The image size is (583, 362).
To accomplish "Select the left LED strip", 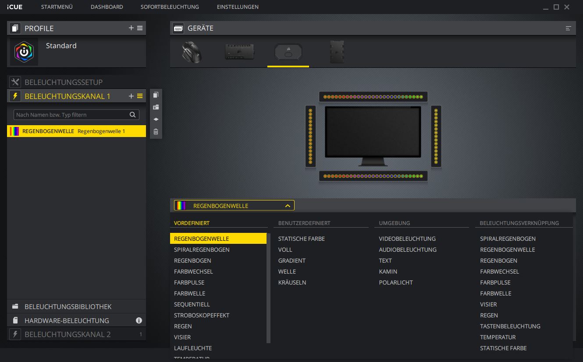I will pyautogui.click(x=310, y=136).
